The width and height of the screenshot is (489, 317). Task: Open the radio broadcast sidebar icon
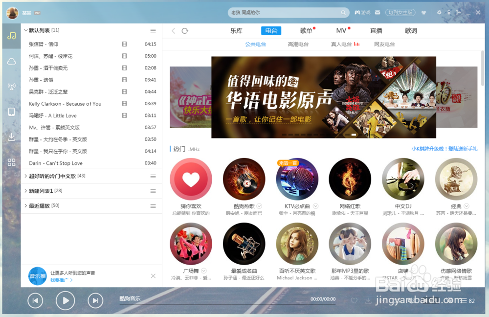[12, 87]
